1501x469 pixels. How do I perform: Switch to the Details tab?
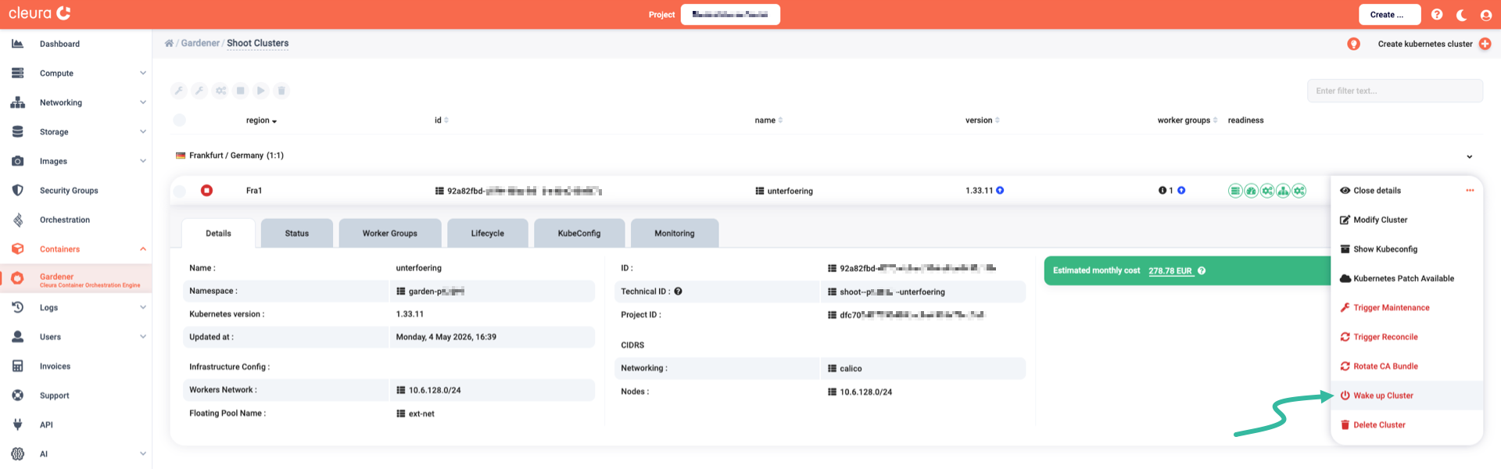coord(218,233)
